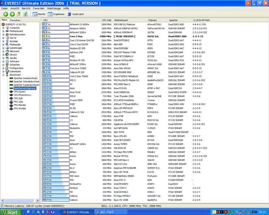Select the Multimedia tree node icon

click(x=7, y=45)
